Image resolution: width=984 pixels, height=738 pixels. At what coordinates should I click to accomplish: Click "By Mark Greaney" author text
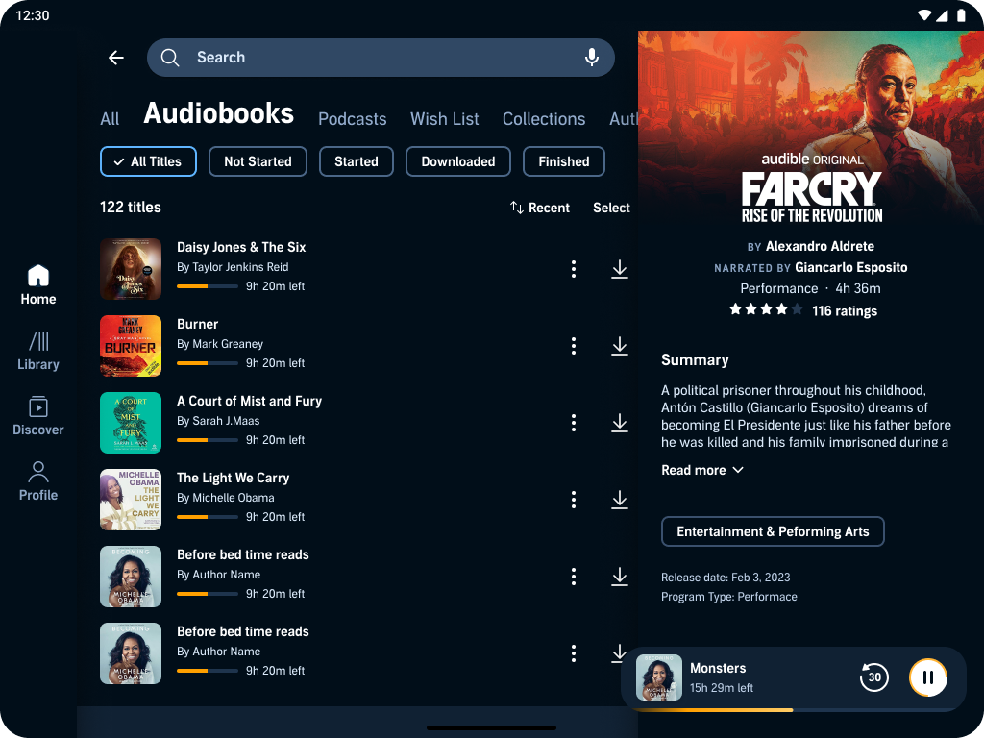220,344
